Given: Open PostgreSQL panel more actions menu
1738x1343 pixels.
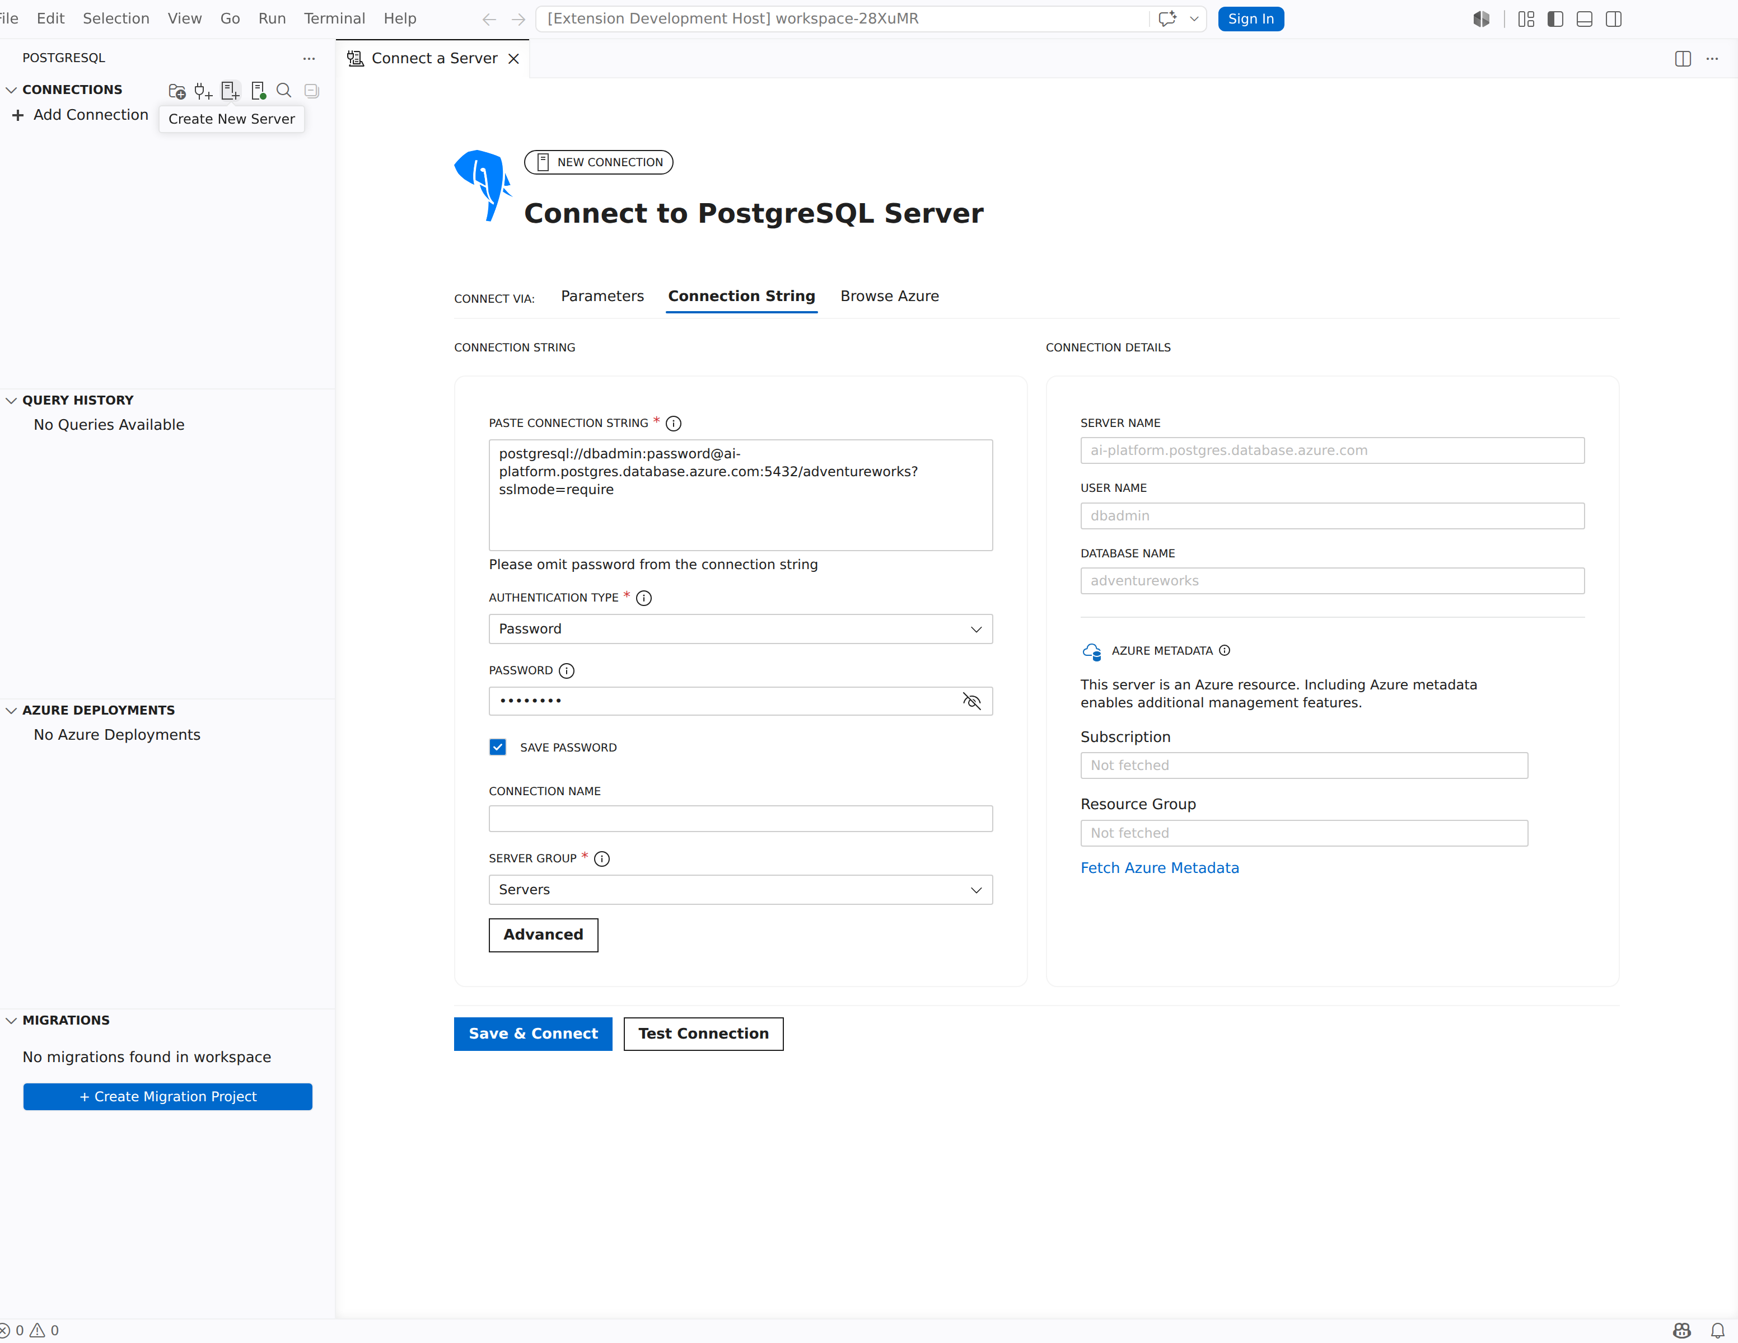Looking at the screenshot, I should click(309, 58).
